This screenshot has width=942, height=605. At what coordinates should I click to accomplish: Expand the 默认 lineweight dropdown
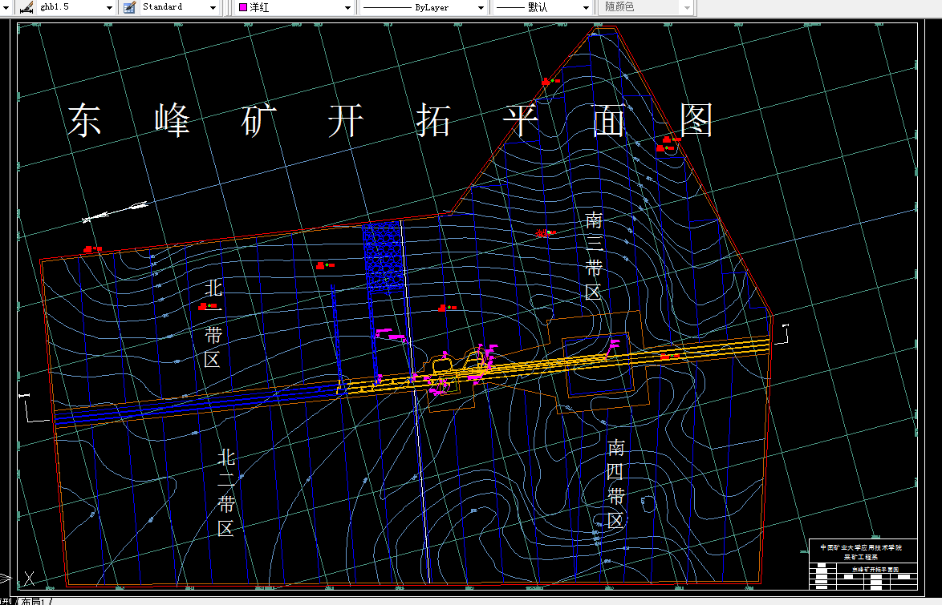click(585, 8)
